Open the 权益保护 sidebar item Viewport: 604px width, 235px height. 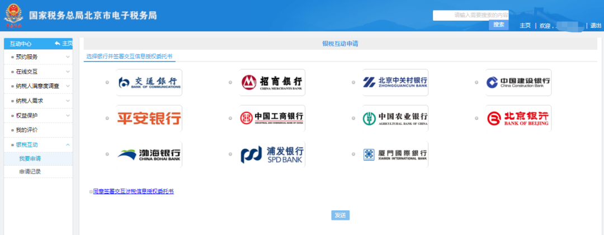click(39, 115)
